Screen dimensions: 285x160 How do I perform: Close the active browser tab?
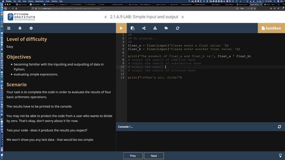261,4
